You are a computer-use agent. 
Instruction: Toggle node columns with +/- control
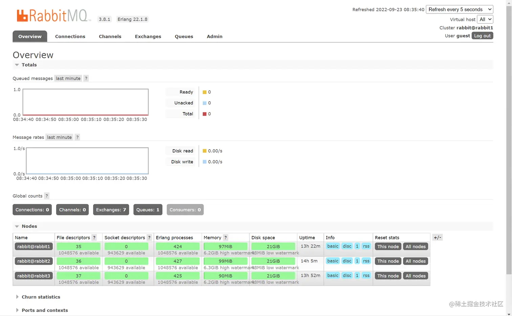point(438,238)
